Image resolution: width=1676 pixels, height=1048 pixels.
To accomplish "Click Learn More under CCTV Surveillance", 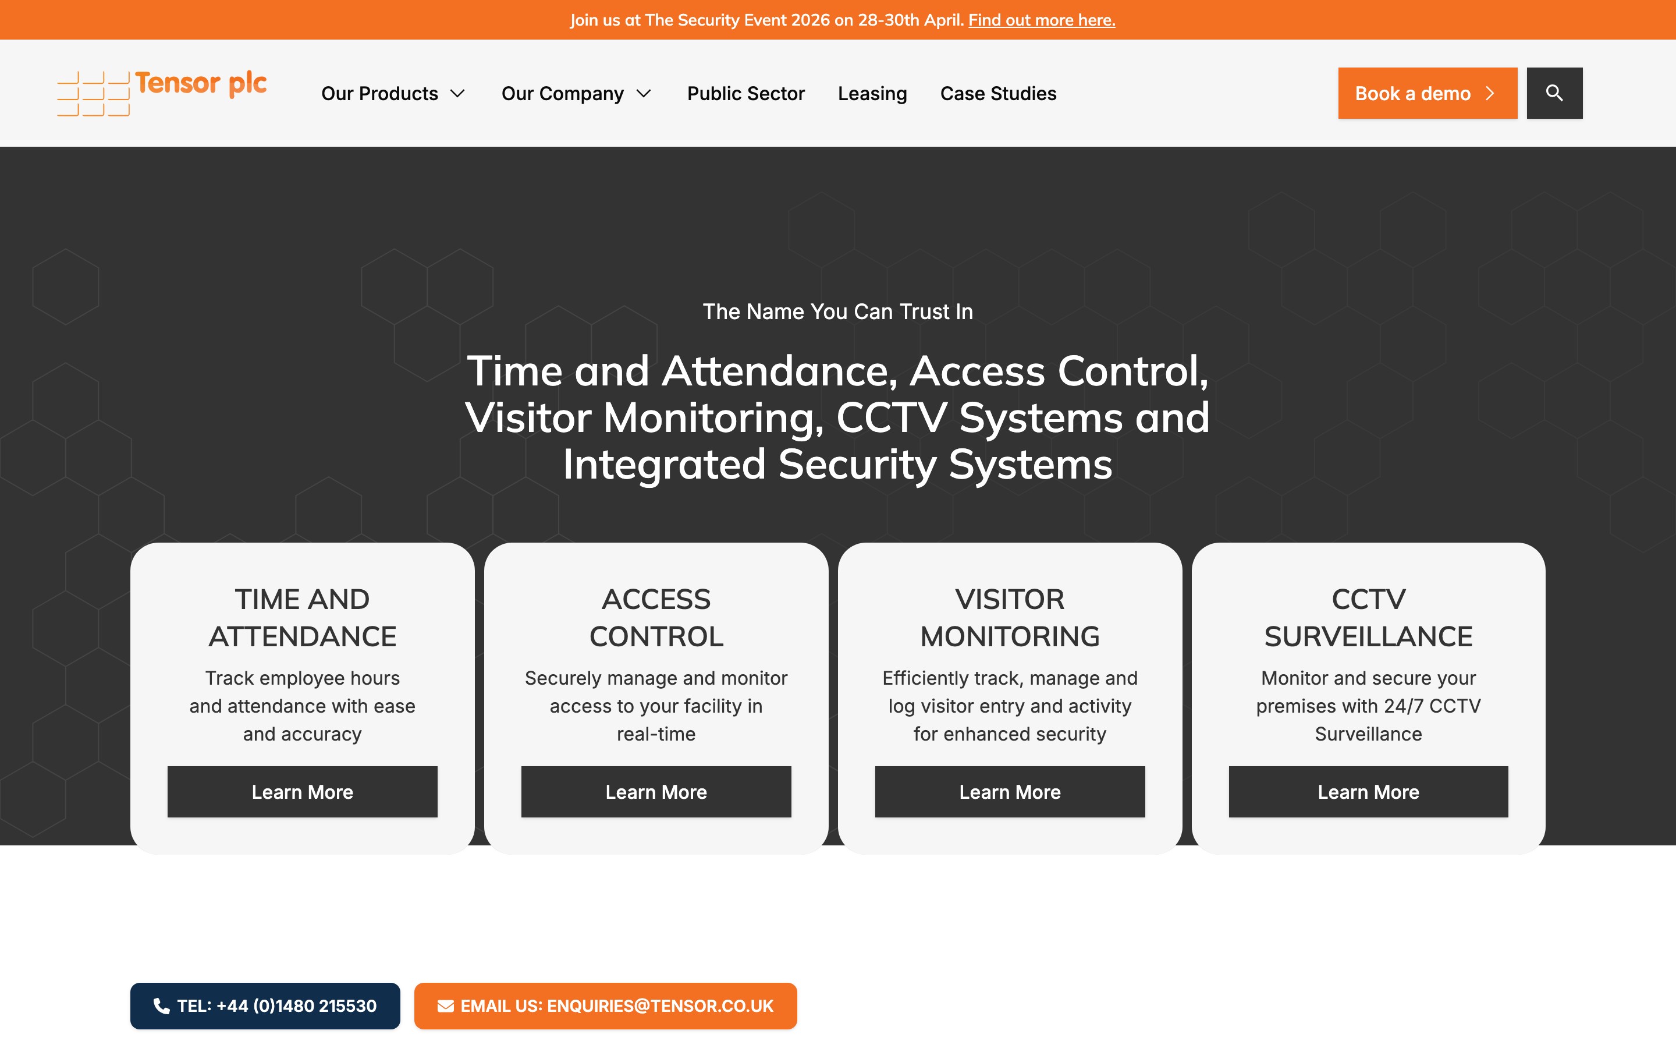I will point(1369,792).
